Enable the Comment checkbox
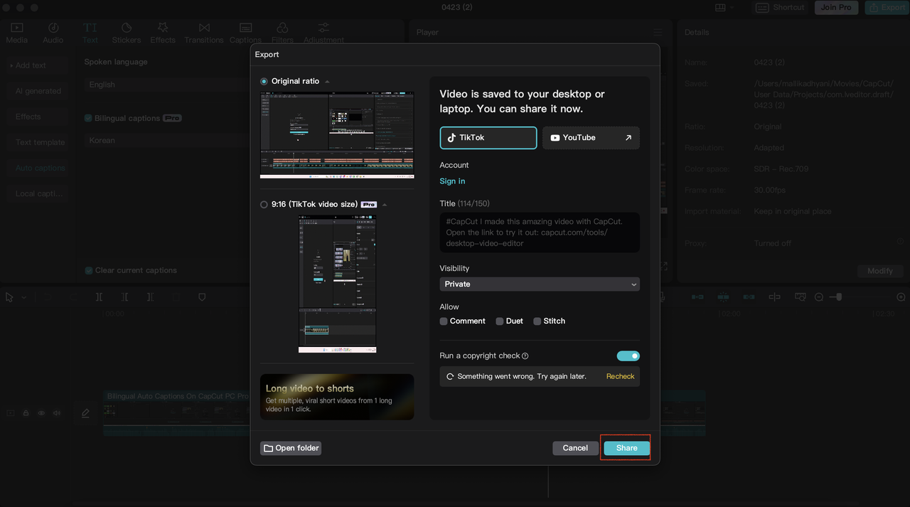This screenshot has height=507, width=910. [444, 321]
